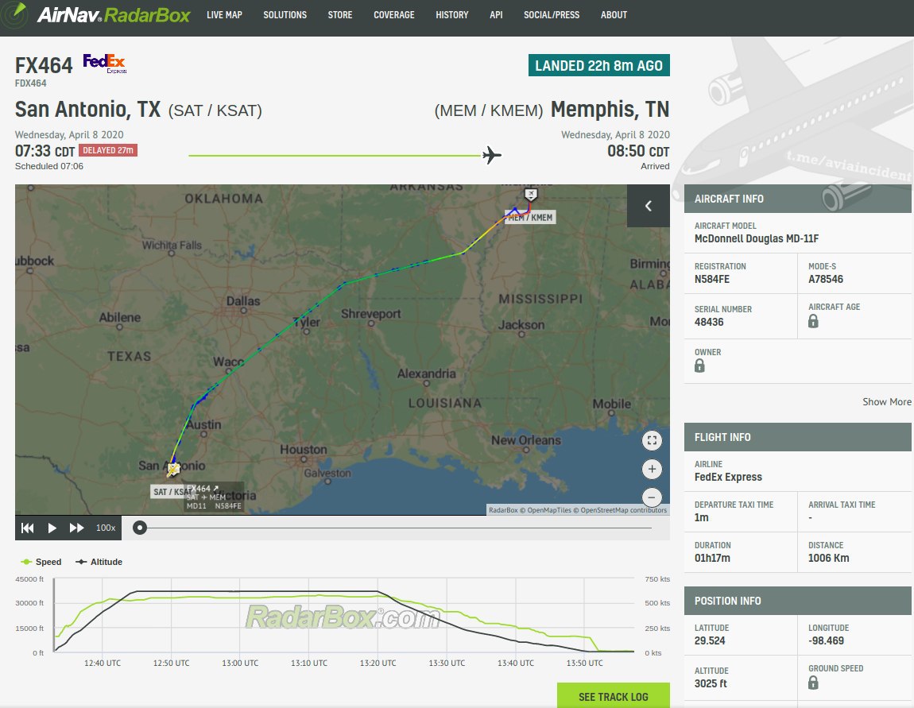Click the latitude value 29.524
914x708 pixels.
710,640
